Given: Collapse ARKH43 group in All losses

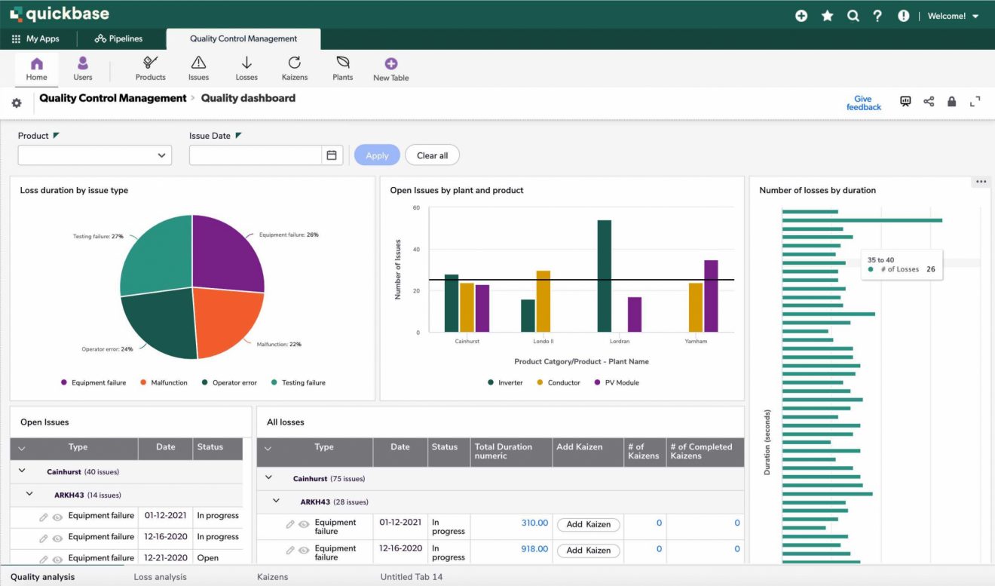Looking at the screenshot, I should tap(276, 502).
